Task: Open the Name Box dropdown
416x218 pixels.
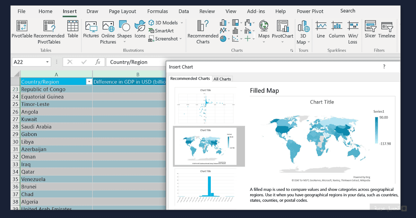Action: point(47,62)
